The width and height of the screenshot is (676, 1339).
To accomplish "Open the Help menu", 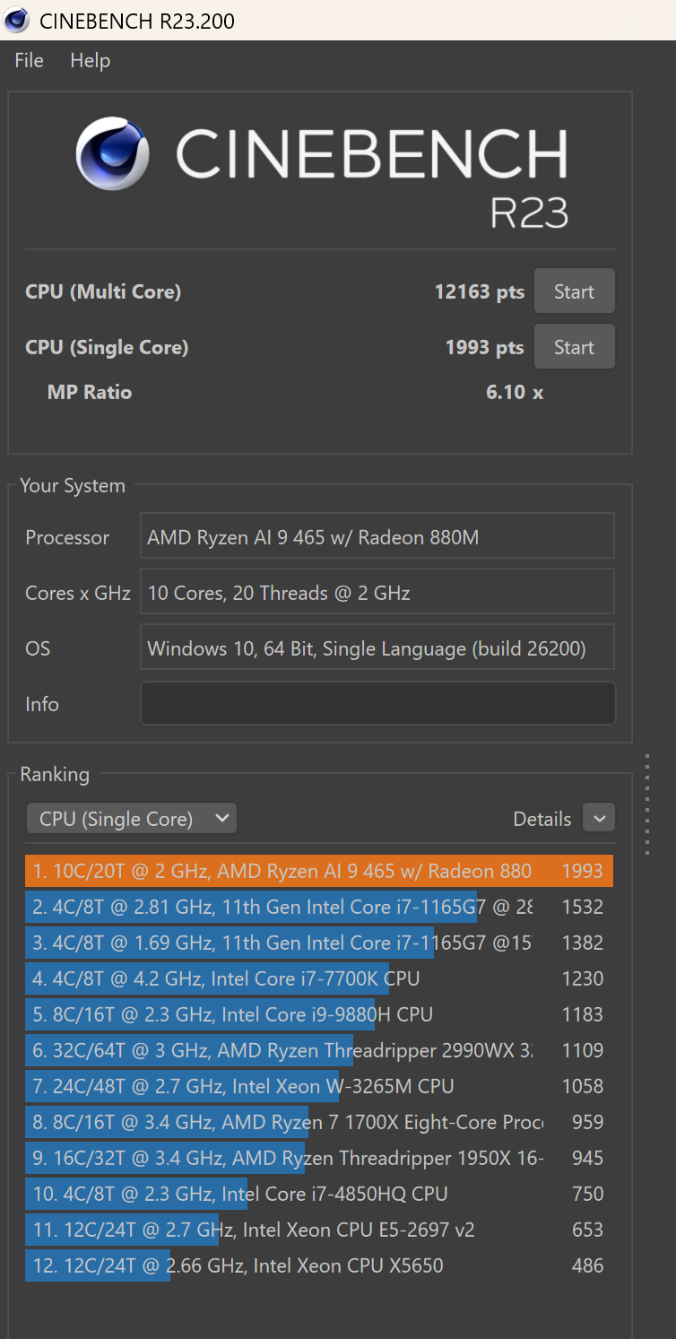I will 90,61.
